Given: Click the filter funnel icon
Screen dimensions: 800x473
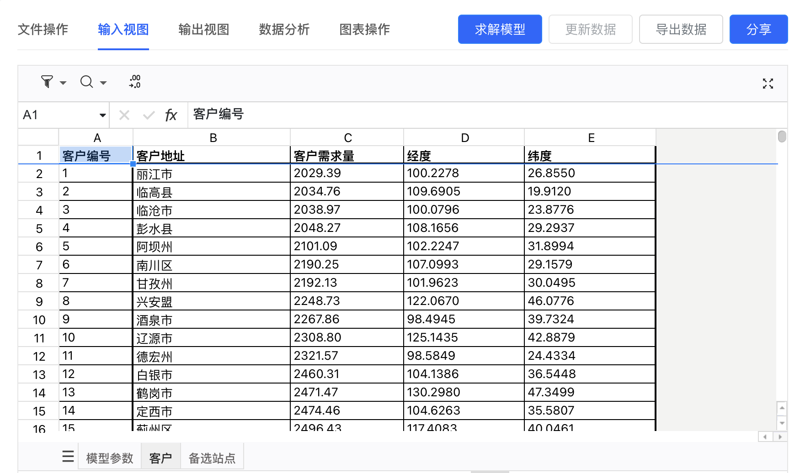Looking at the screenshot, I should (47, 82).
